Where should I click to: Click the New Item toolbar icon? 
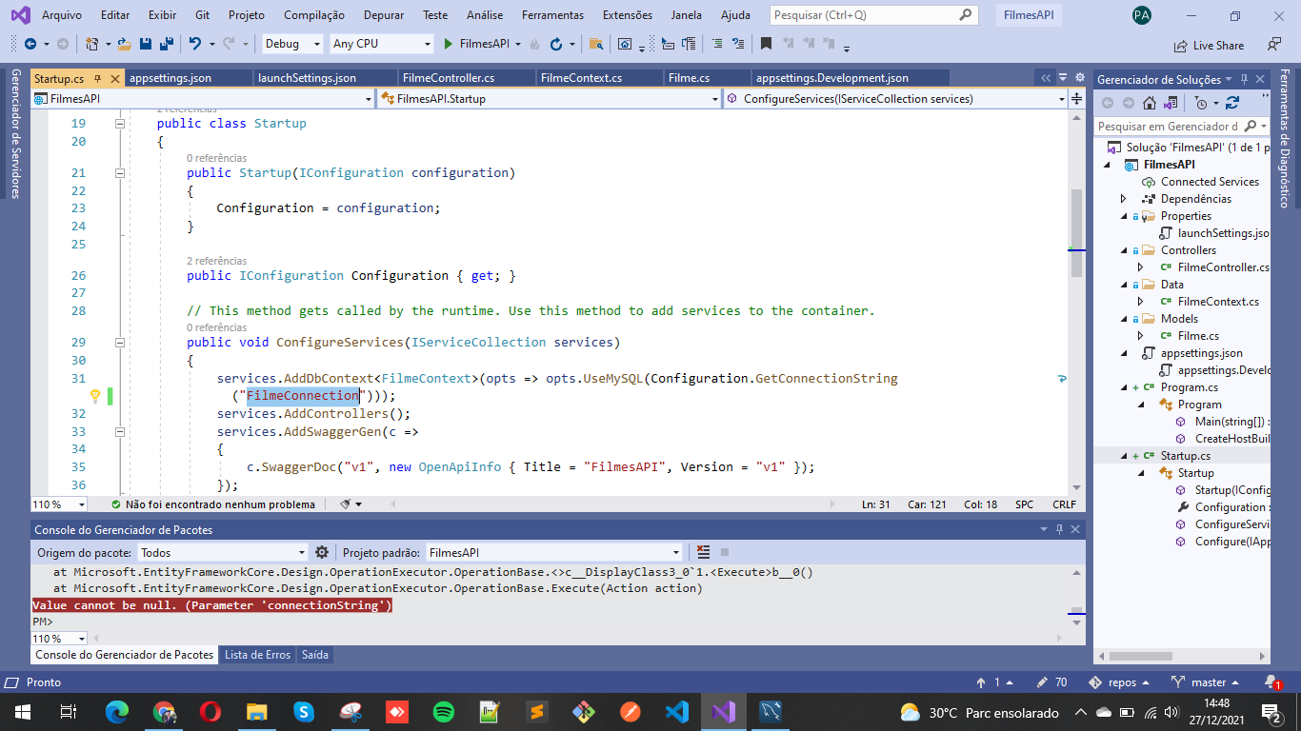click(x=91, y=44)
